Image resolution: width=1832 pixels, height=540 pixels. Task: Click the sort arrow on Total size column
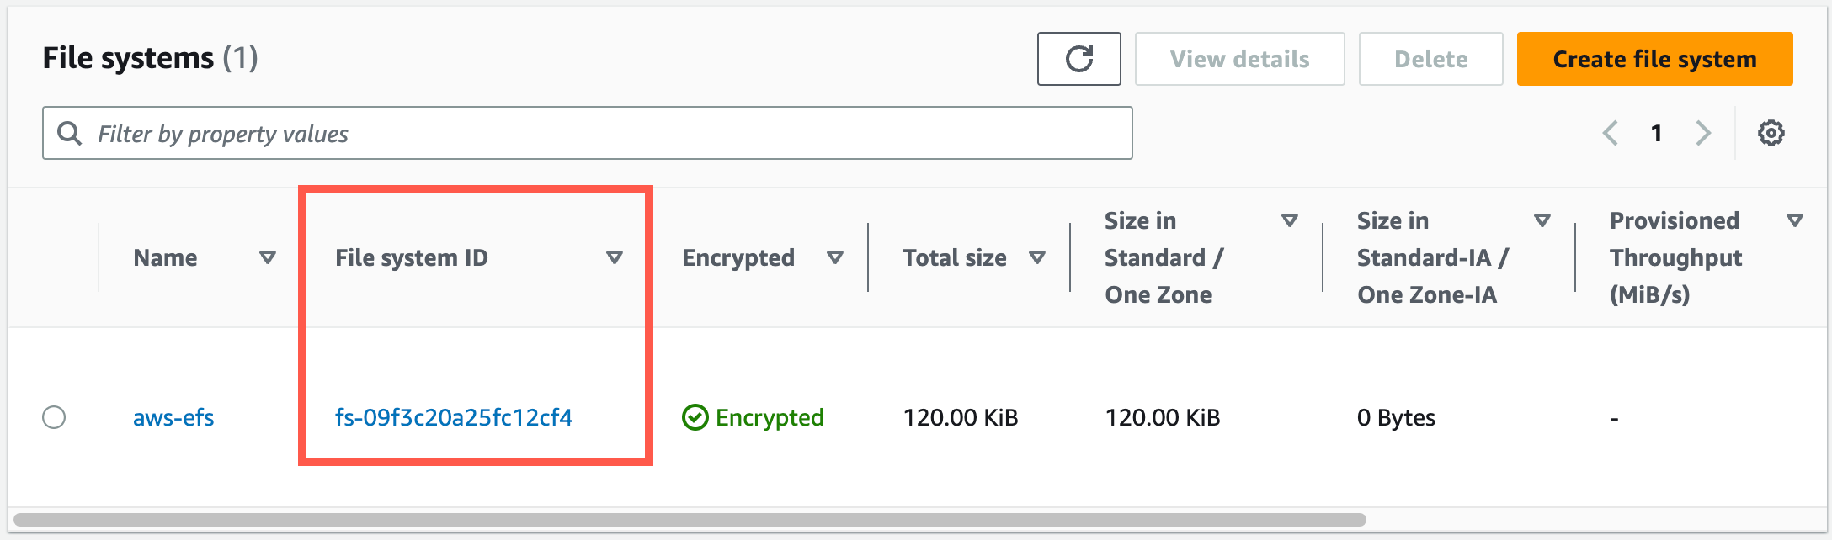1038,257
